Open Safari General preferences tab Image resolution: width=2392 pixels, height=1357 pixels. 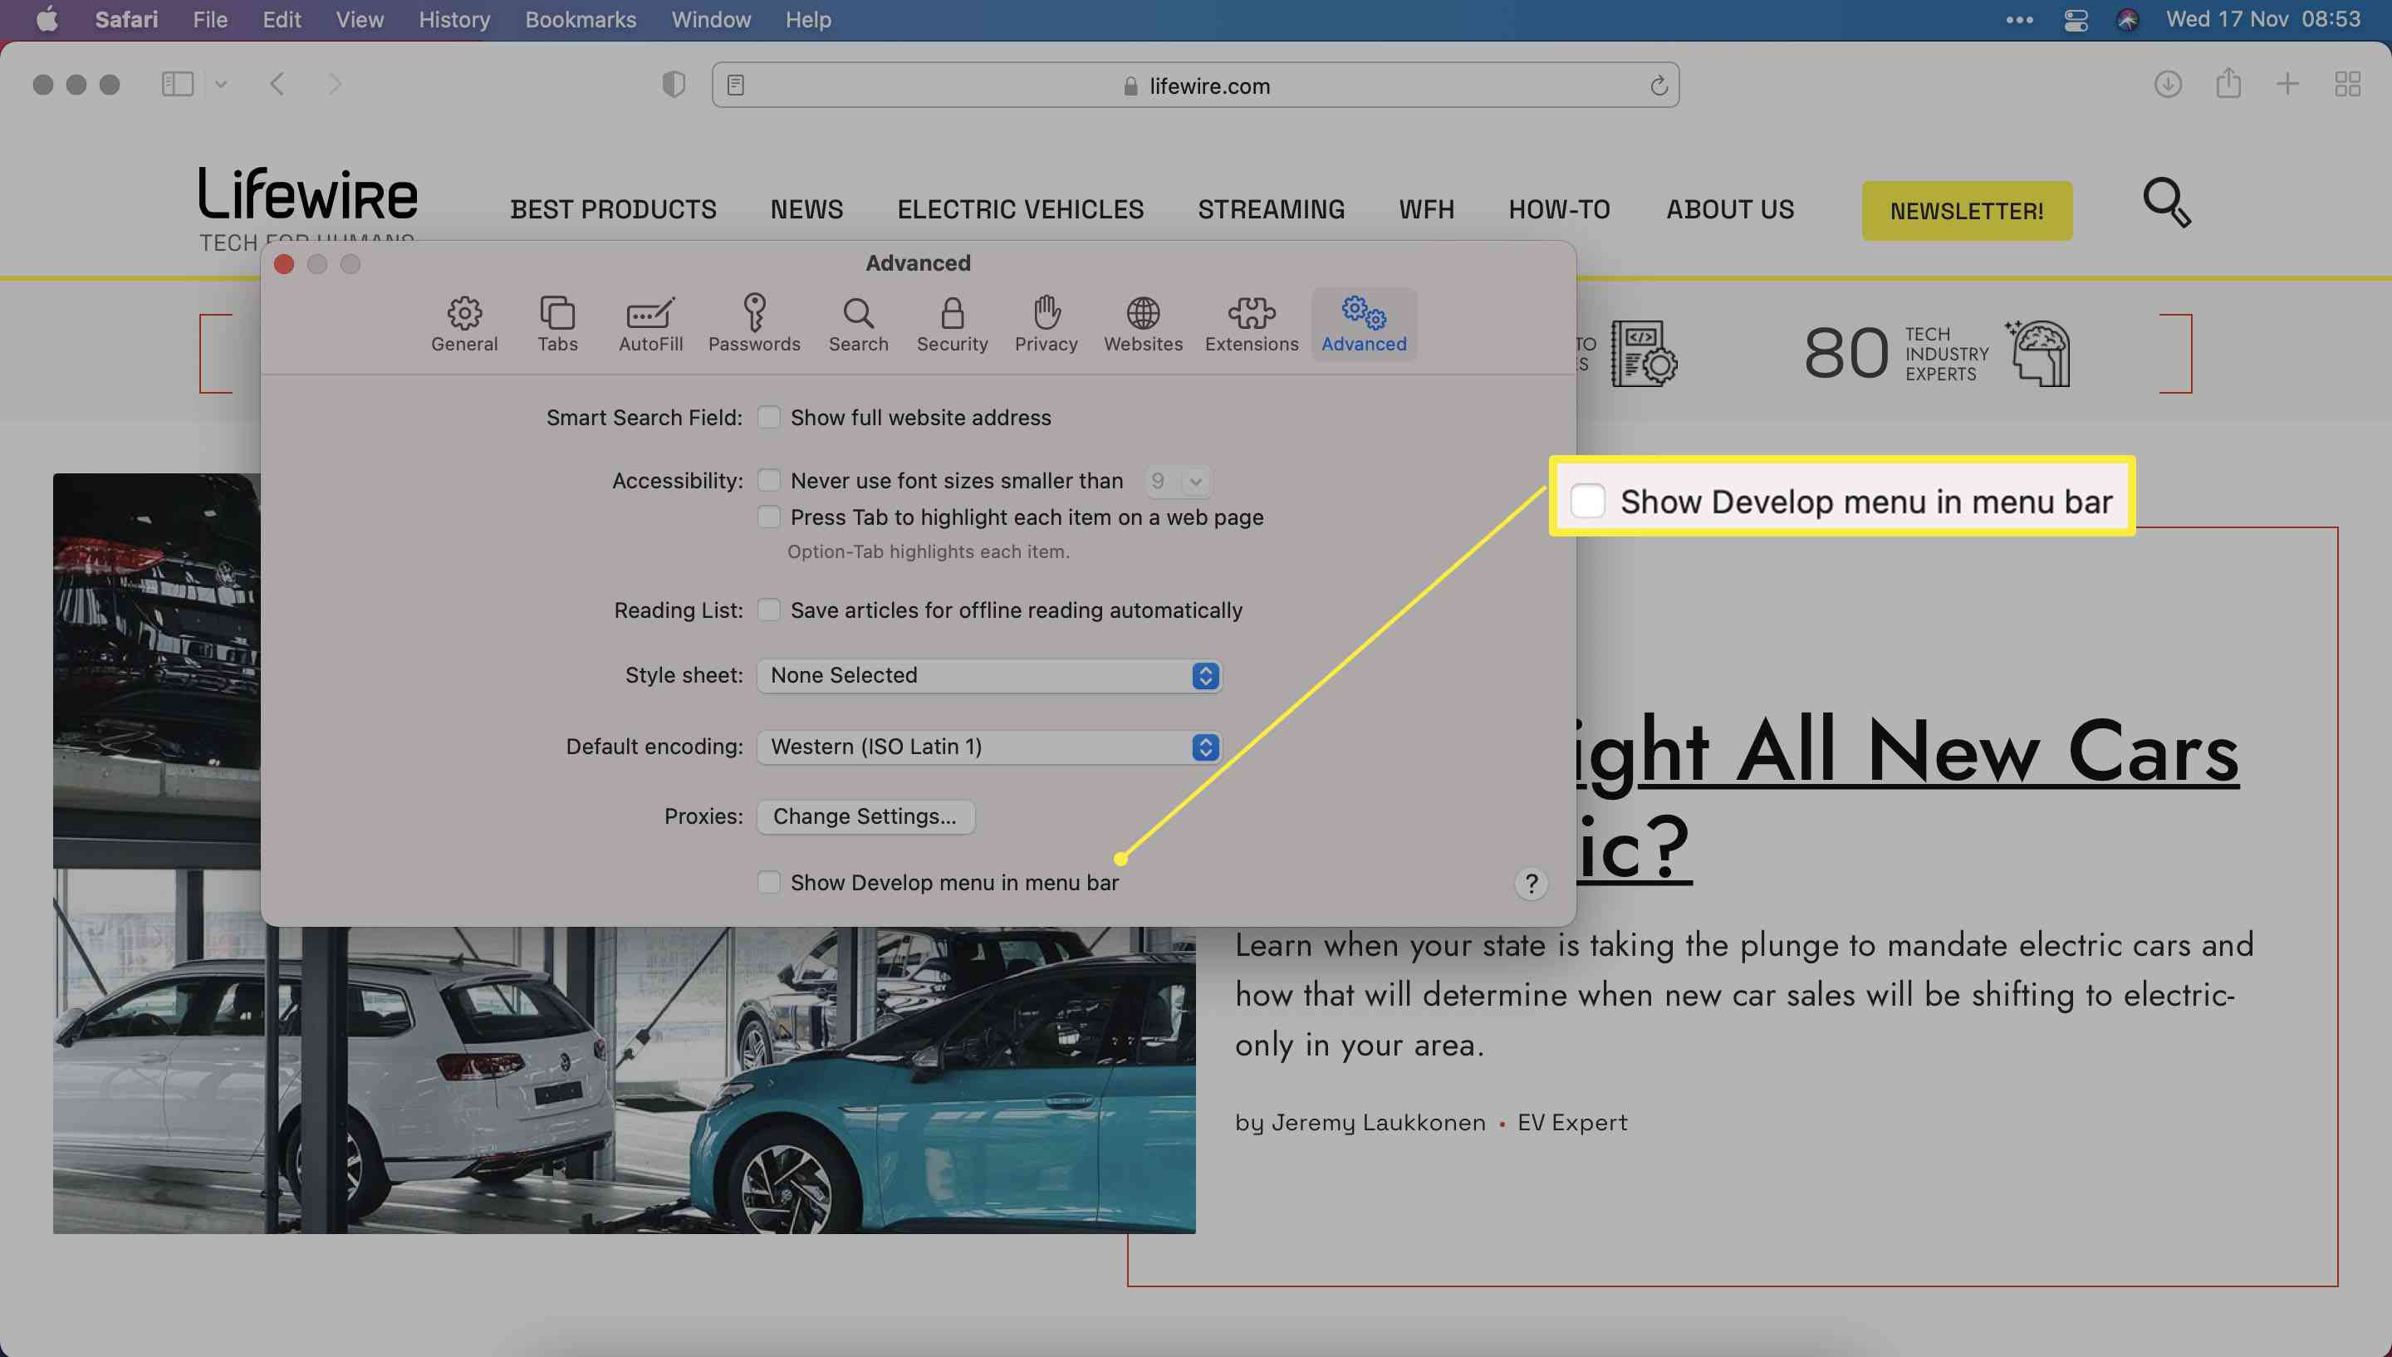tap(465, 322)
